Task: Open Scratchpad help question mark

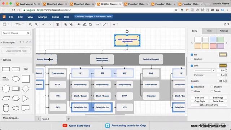Action: coord(20,42)
